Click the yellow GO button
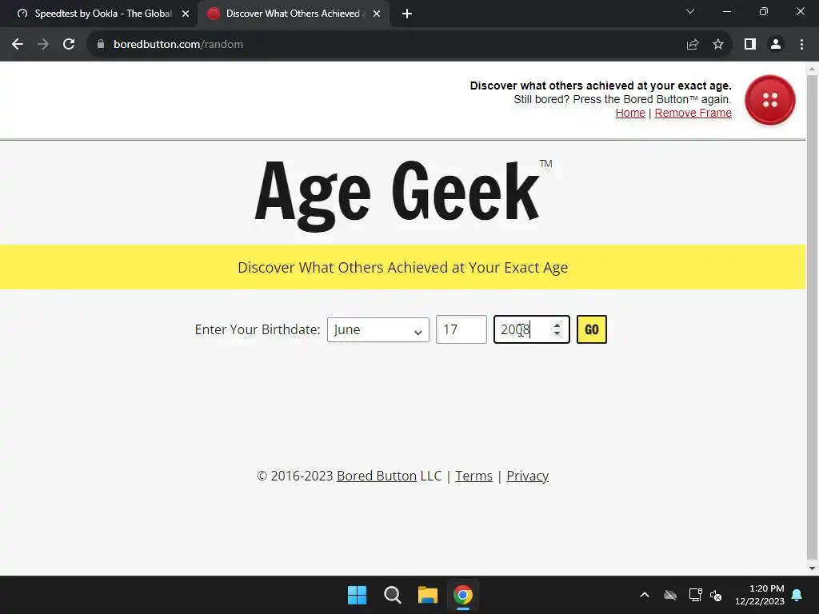 [x=592, y=329]
